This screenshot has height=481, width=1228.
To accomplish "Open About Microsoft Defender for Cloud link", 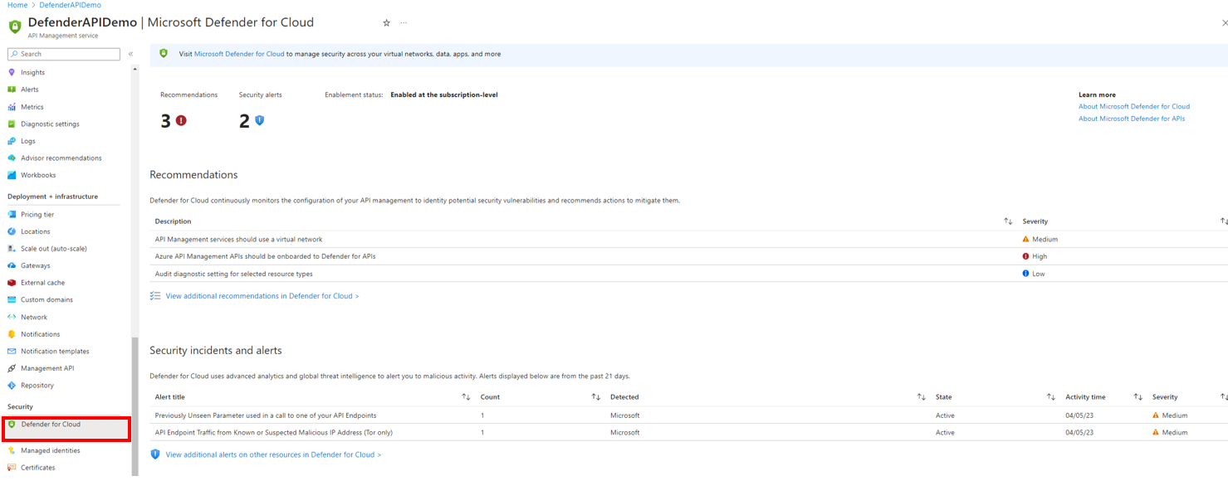I will click(1133, 106).
